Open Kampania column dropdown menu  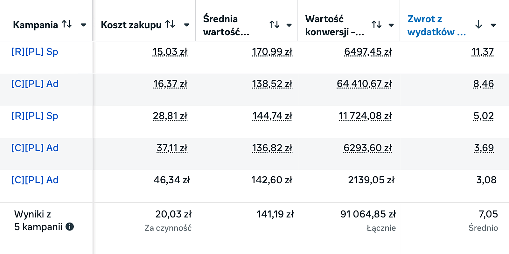(x=84, y=25)
